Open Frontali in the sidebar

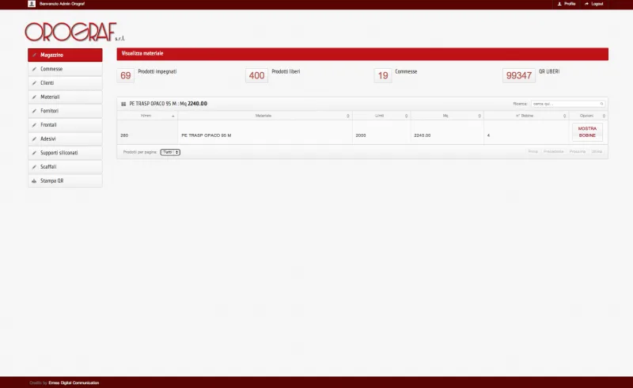(x=65, y=125)
